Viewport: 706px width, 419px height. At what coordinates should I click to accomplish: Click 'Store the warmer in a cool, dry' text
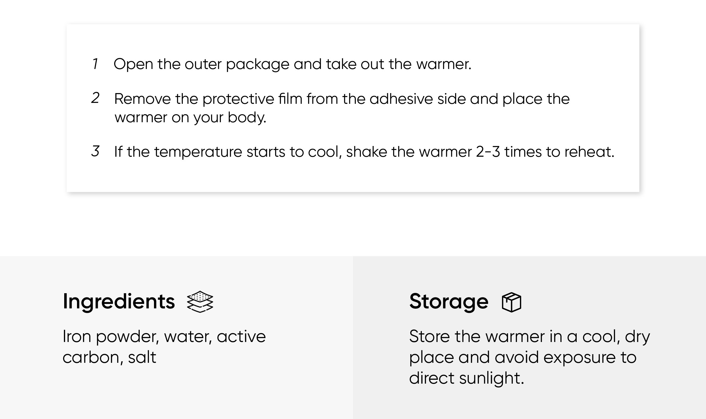529,337
